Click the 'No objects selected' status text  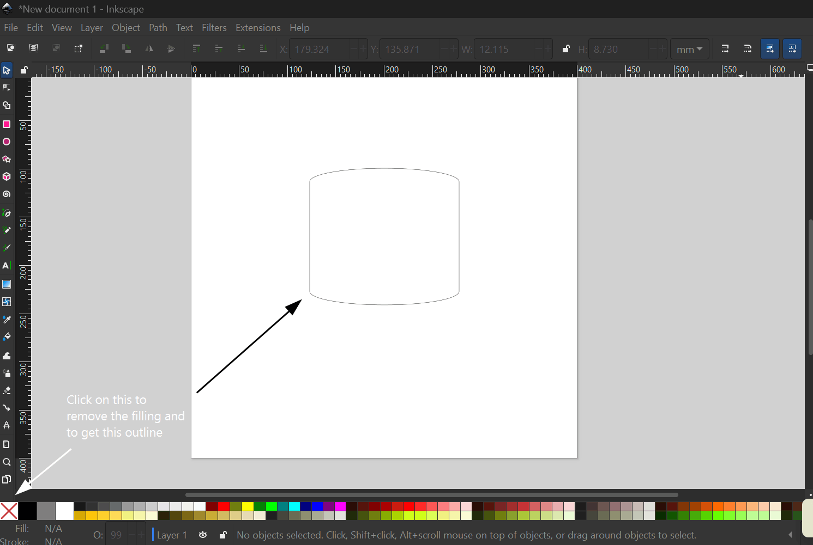tap(466, 535)
